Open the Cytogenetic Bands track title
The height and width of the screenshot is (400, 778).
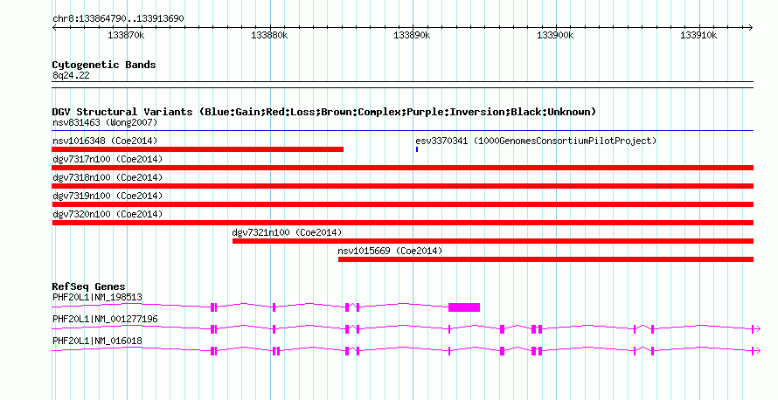point(104,65)
